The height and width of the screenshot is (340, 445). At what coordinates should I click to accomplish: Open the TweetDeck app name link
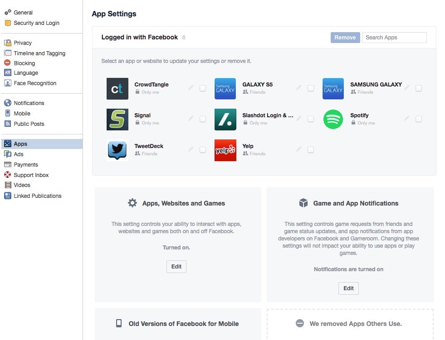149,146
